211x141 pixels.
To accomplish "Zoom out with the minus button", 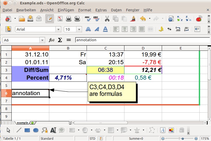I will click(163, 139).
